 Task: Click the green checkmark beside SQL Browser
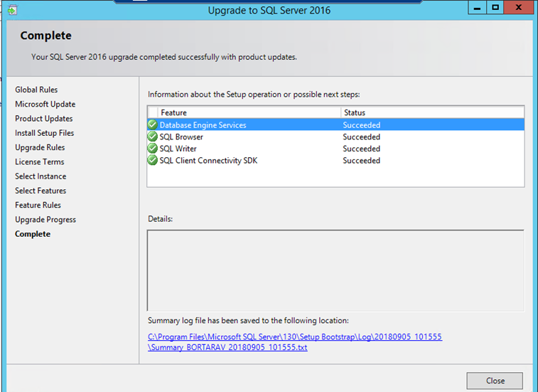coord(152,137)
